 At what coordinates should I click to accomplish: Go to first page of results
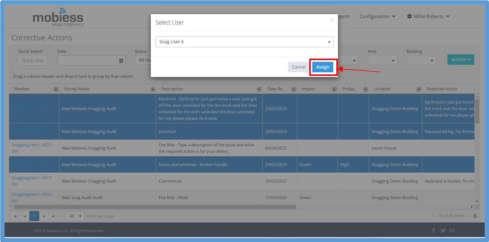tap(15, 216)
